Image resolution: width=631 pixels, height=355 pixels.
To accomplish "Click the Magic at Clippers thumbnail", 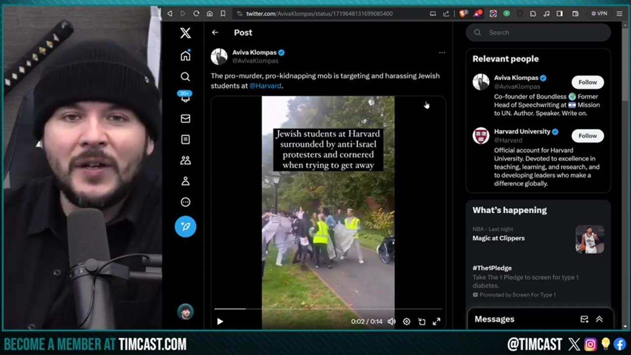I will [x=590, y=239].
